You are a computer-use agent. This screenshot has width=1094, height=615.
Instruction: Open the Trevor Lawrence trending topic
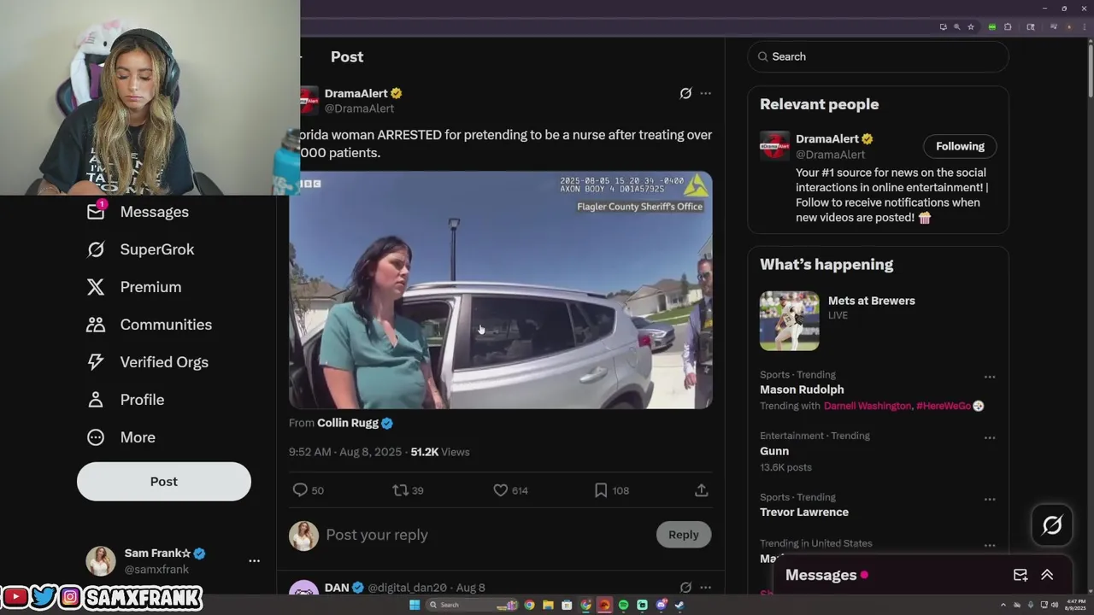(x=804, y=512)
